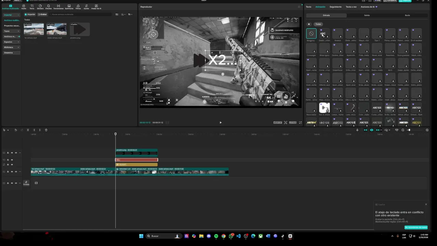Choose the Tipo 1 animation preset
This screenshot has height=246, width=437.
pyautogui.click(x=377, y=33)
